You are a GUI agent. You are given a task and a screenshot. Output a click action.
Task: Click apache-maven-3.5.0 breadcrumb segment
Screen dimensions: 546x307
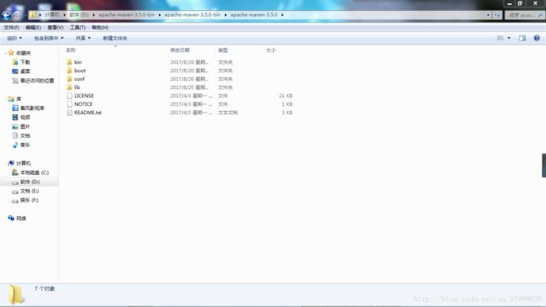pyautogui.click(x=254, y=15)
